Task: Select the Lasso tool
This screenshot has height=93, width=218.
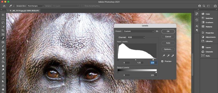Action: pos(3,22)
